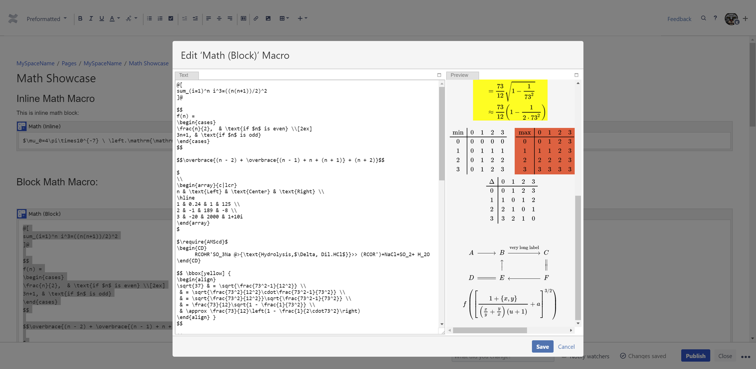Align text center

pyautogui.click(x=219, y=18)
